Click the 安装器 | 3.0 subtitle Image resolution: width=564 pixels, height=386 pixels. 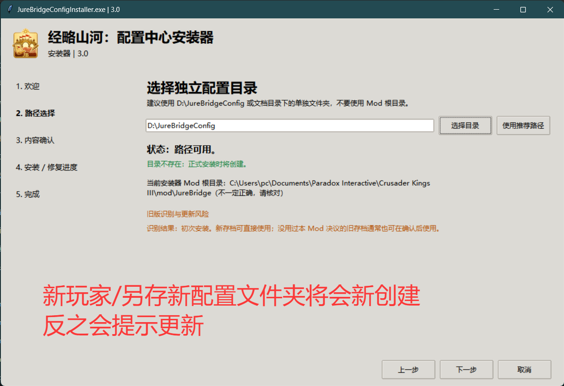[68, 53]
